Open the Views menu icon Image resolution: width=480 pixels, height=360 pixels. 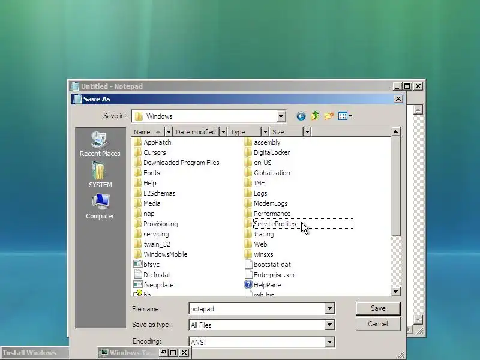pos(344,116)
